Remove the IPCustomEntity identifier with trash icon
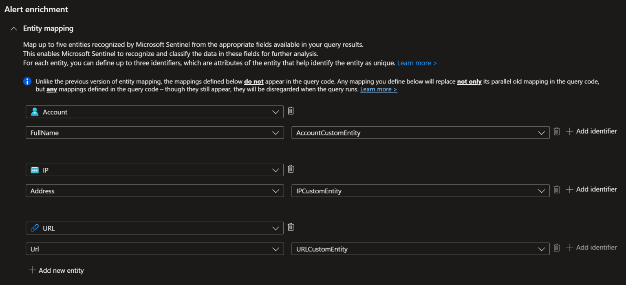The image size is (626, 285). click(557, 190)
